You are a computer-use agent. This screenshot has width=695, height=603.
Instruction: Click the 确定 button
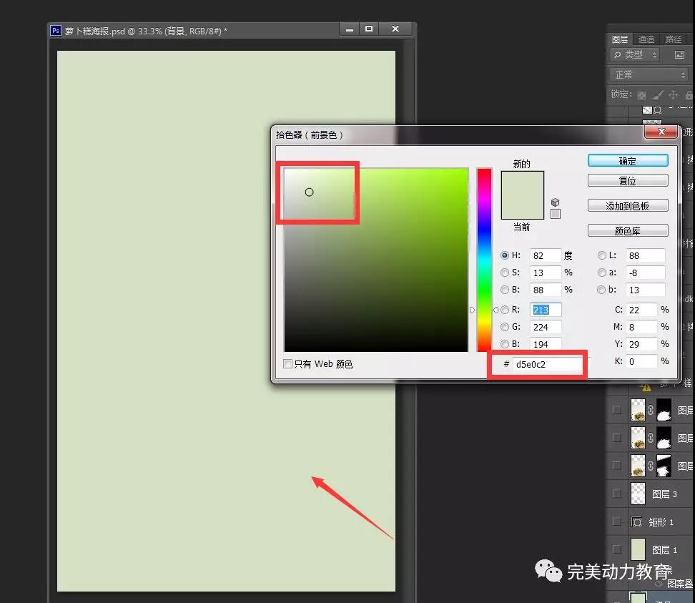click(x=627, y=161)
